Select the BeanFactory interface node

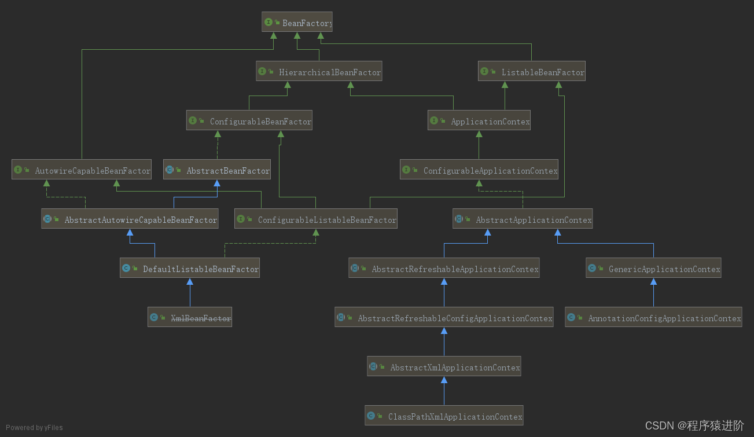pyautogui.click(x=297, y=23)
